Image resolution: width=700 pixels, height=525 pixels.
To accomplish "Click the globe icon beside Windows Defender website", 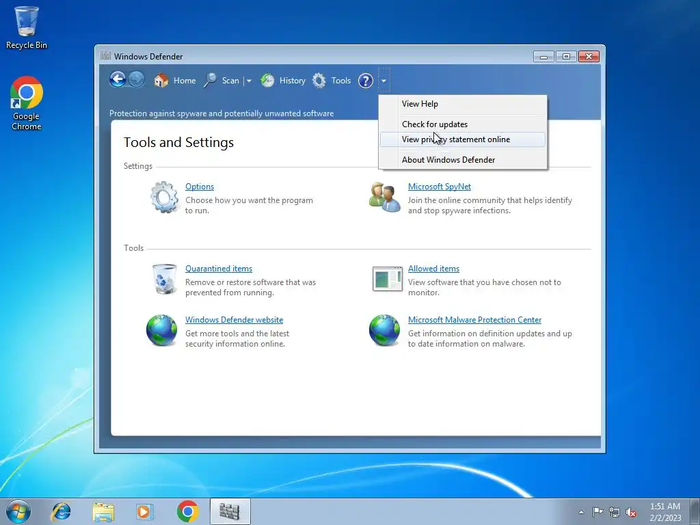I will (161, 330).
